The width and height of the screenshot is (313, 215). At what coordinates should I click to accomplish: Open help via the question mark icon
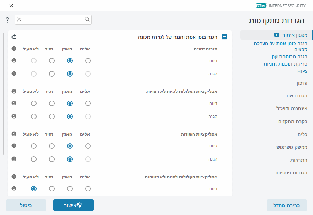7,20
